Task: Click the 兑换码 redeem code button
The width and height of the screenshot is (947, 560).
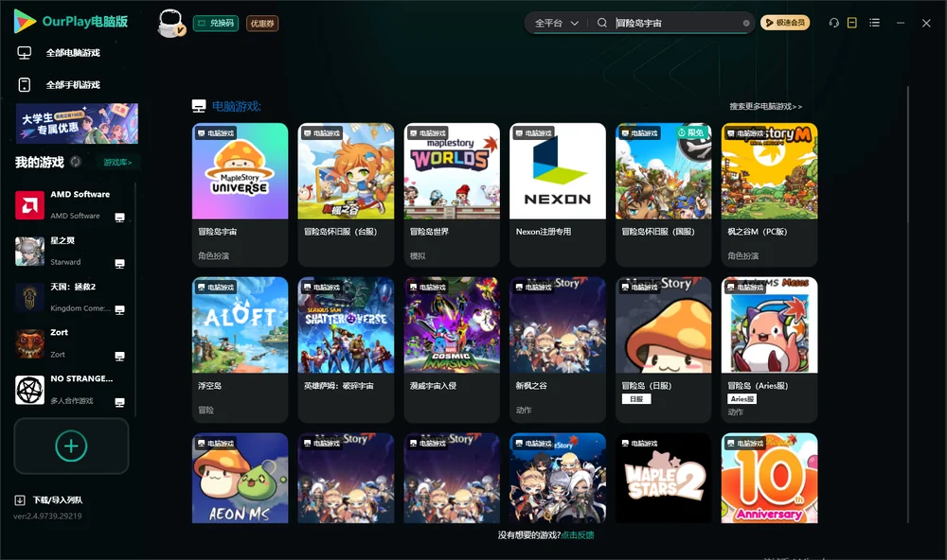Action: click(x=216, y=24)
